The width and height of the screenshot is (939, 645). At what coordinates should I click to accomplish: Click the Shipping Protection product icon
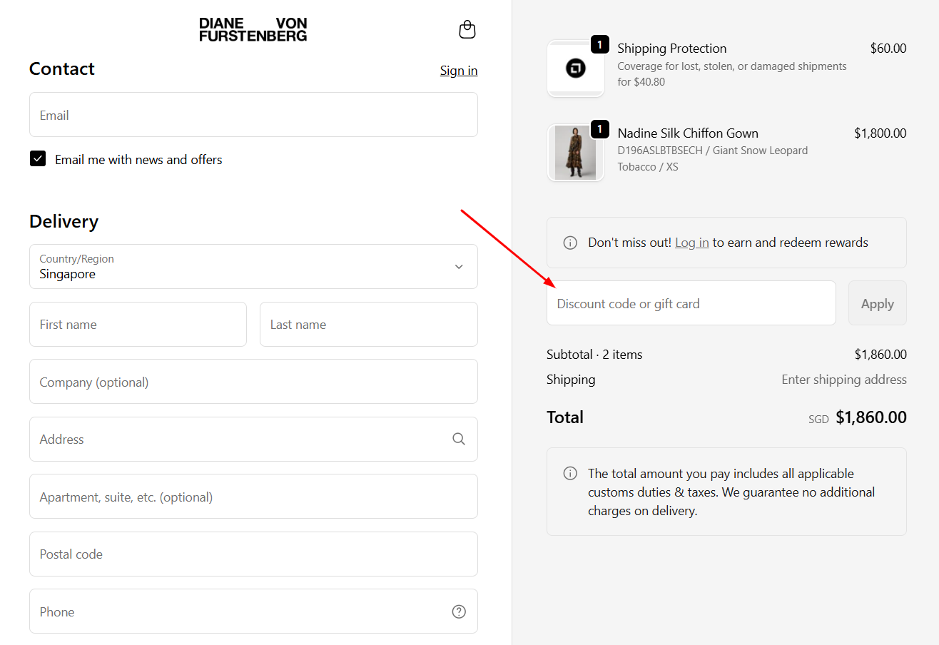[x=575, y=68]
